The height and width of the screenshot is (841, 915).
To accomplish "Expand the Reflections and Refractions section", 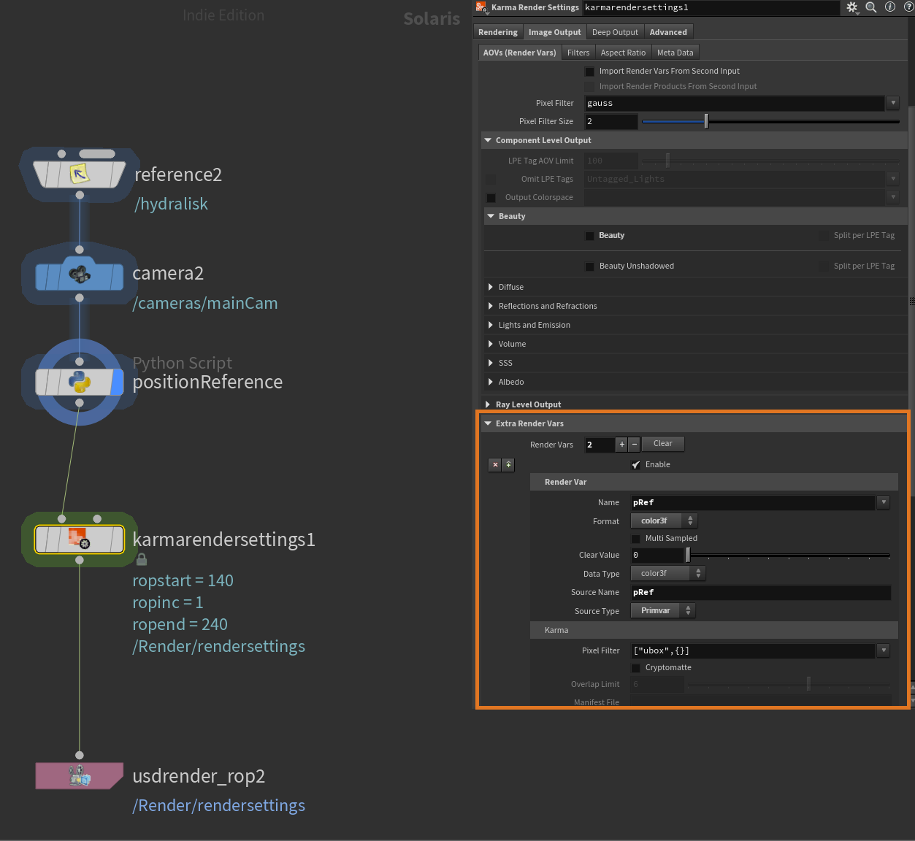I will (x=491, y=306).
